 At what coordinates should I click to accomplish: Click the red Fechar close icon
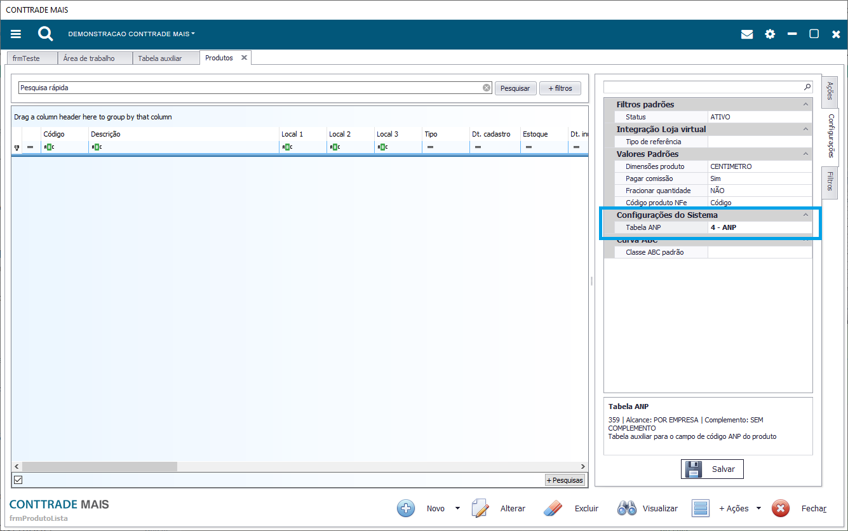click(x=781, y=508)
